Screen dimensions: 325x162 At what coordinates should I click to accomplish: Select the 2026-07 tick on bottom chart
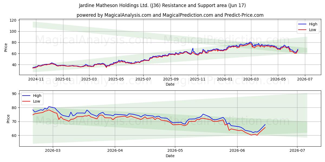pyautogui.click(x=297, y=151)
